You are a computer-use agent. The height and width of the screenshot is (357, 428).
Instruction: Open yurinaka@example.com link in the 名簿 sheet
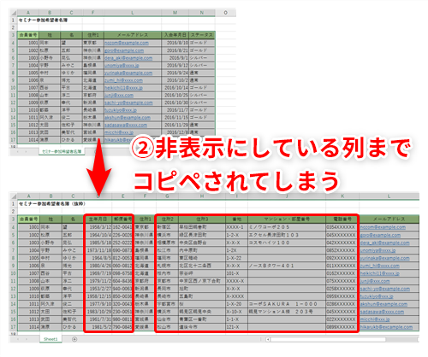click(128, 73)
